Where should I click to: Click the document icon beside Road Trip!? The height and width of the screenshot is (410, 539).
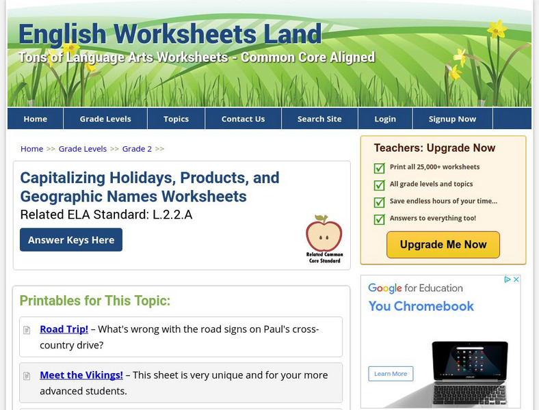(x=27, y=330)
